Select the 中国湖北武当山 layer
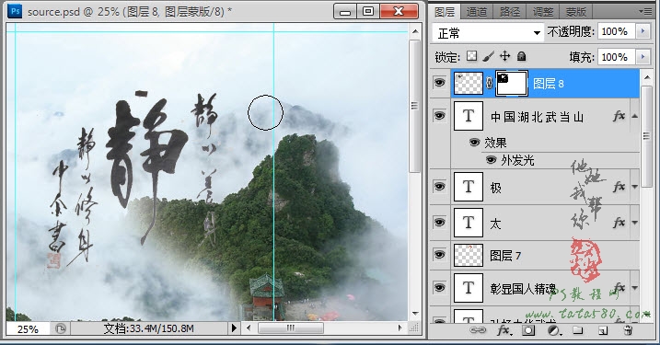The width and height of the screenshot is (660, 345). (537, 116)
